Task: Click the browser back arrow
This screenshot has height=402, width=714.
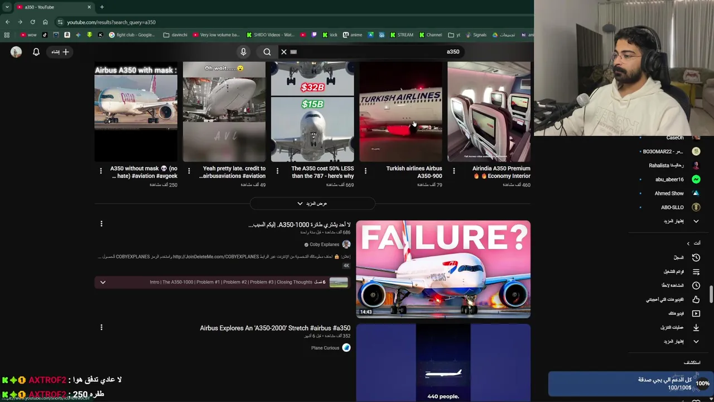Action: tap(7, 22)
